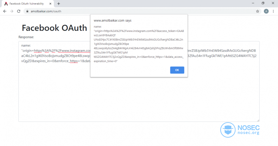Click the 'Response:' label
Image resolution: width=278 pixels, height=146 pixels.
[x=26, y=37]
